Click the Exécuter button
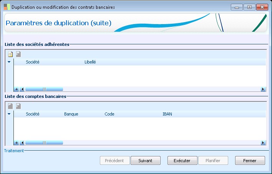This screenshot has height=174, width=272. tap(182, 161)
